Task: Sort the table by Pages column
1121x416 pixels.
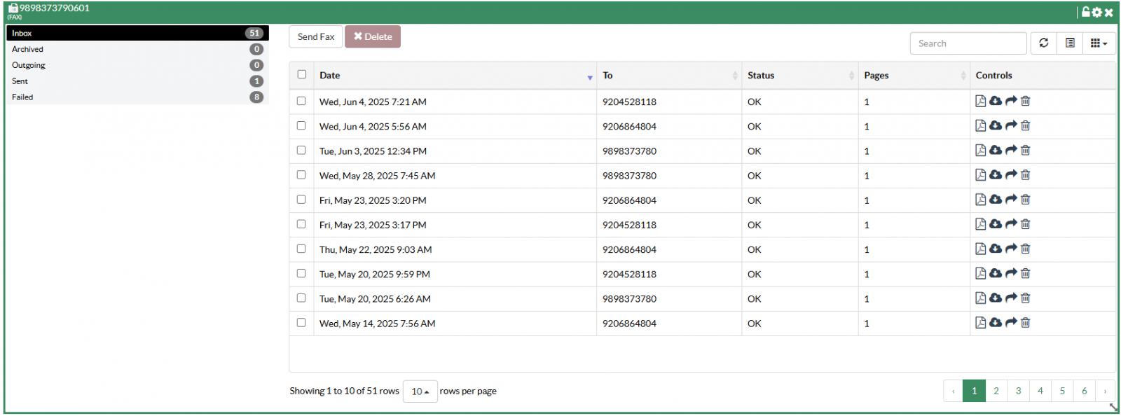Action: click(914, 76)
